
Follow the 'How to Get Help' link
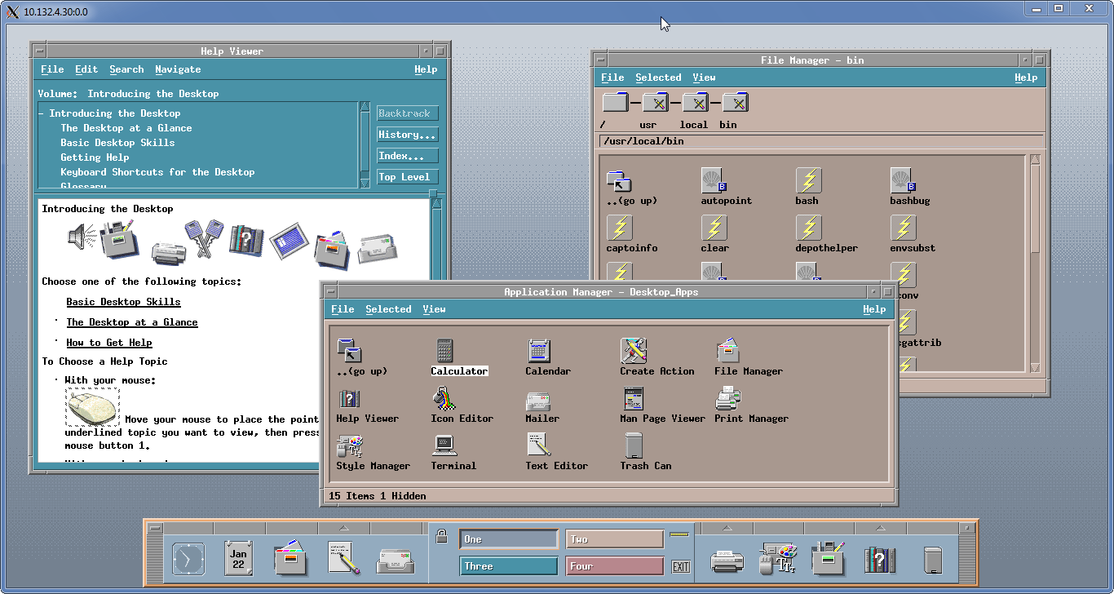(109, 343)
